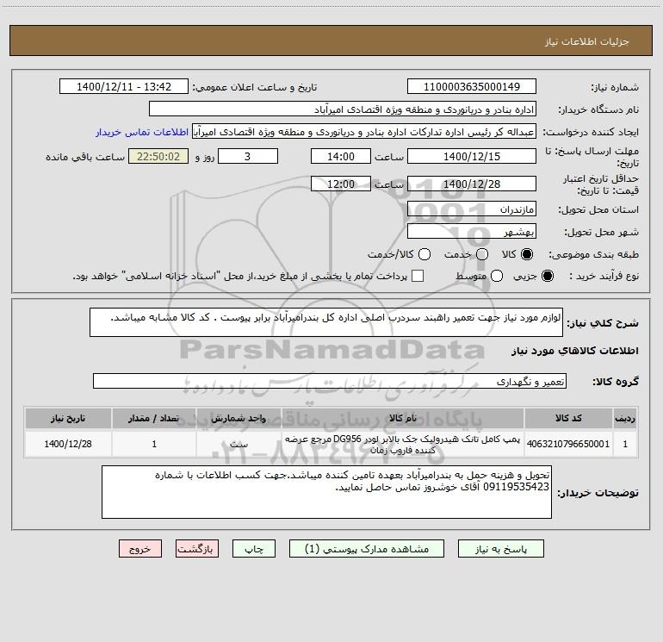This screenshot has width=663, height=642.
Task: Click the request creator field عبداله کر
Action: point(364,131)
